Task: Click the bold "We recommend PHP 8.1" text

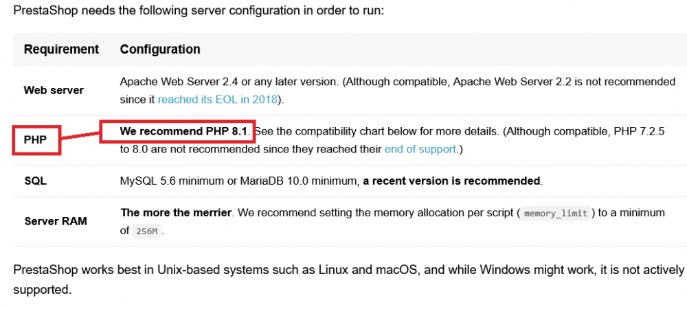Action: (x=183, y=130)
